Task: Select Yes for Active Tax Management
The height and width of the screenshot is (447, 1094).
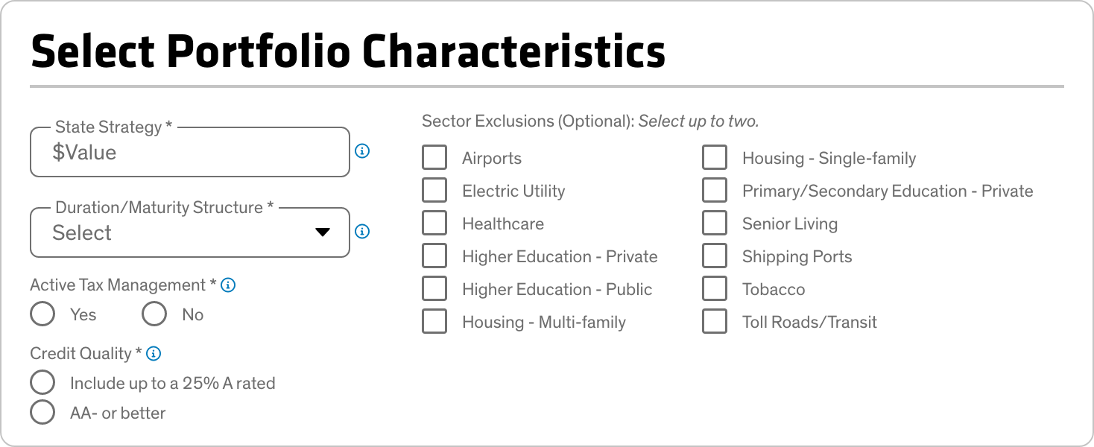Action: [42, 314]
